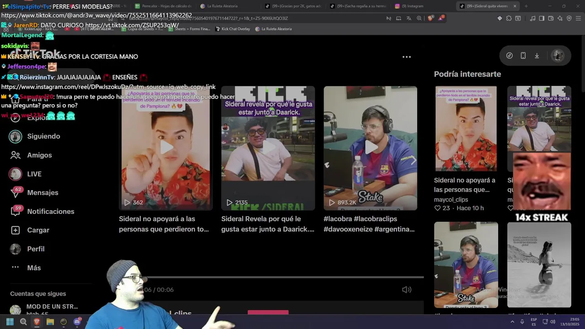The width and height of the screenshot is (585, 329).
Task: Open Brave hamburger main menu
Action: pyautogui.click(x=578, y=18)
